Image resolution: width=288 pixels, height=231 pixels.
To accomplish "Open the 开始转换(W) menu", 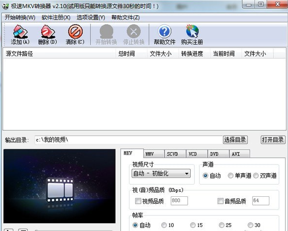I will [20, 18].
